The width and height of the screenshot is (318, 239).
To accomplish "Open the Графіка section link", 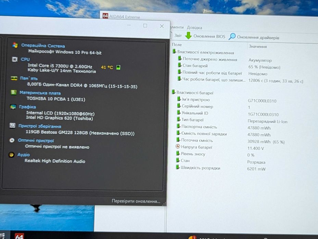I will click(27, 107).
